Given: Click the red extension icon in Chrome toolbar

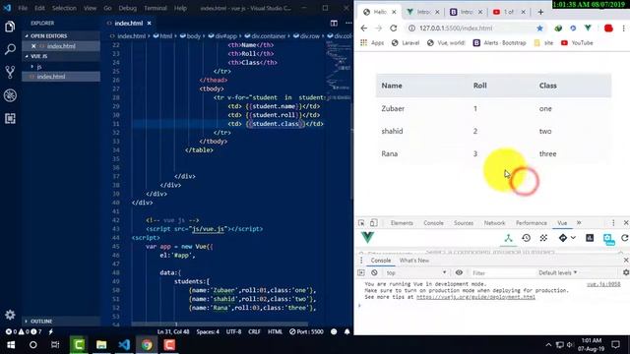Looking at the screenshot, I should click(x=608, y=29).
